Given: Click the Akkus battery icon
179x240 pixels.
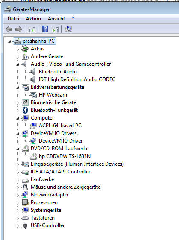Looking at the screenshot, I should [25, 49].
